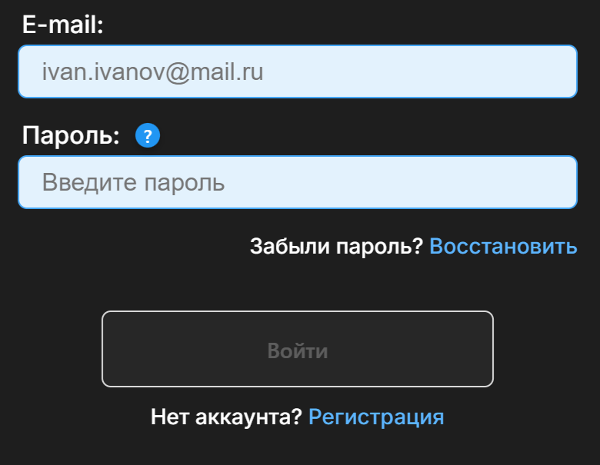Click the grayed-out Войти login button

click(x=297, y=349)
